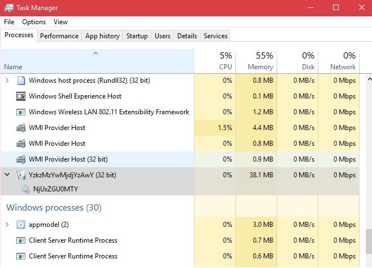Click the Task Manager title bar icon
This screenshot has height=268, width=372.
[9, 8]
